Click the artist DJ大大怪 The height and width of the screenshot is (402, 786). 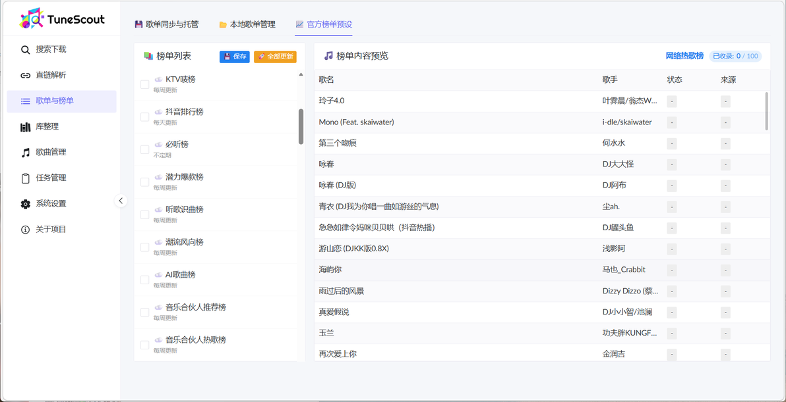click(x=619, y=164)
